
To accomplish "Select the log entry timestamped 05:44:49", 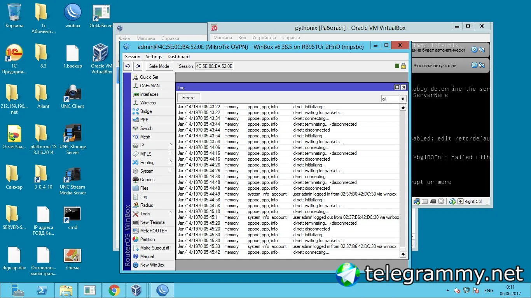I will coord(288,194).
